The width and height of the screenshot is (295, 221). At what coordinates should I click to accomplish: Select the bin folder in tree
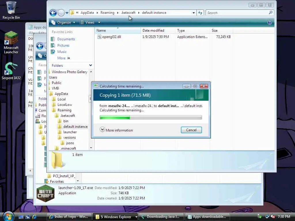click(x=66, y=121)
